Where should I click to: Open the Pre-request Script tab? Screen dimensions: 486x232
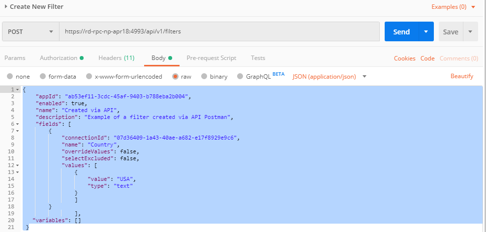pos(211,58)
